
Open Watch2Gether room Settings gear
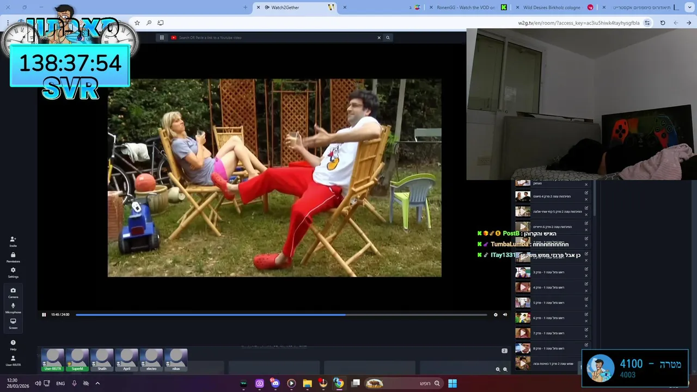pyautogui.click(x=13, y=272)
